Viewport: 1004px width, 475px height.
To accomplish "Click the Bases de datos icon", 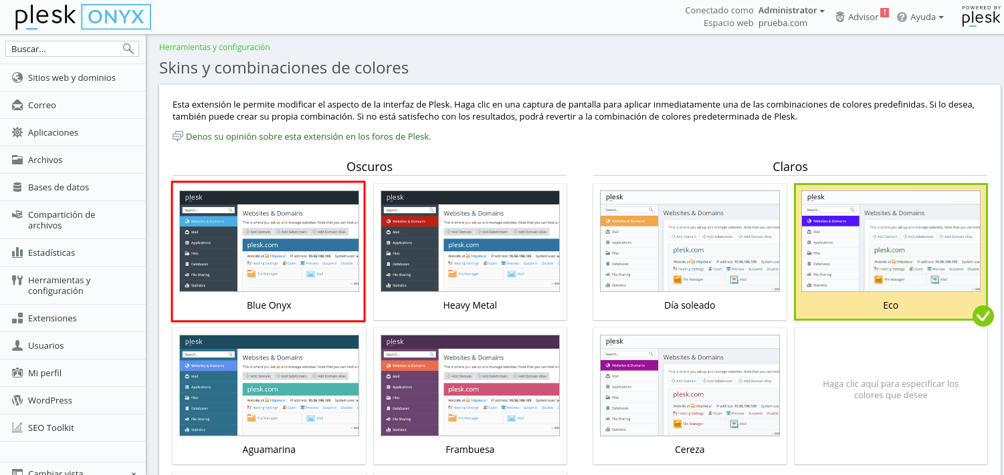I will 17,187.
